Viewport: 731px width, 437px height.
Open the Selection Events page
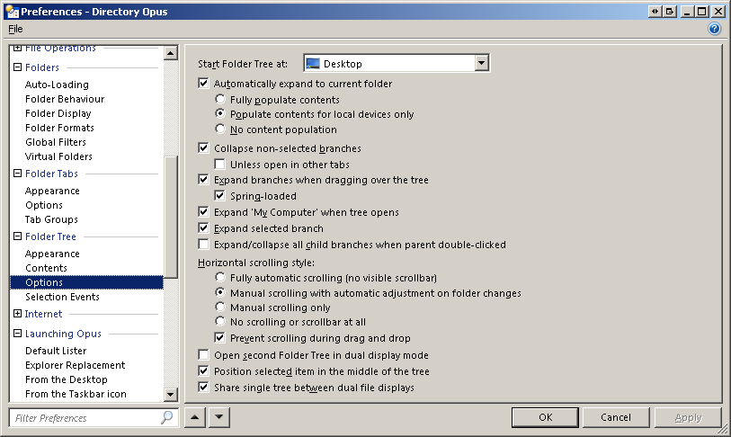(62, 297)
